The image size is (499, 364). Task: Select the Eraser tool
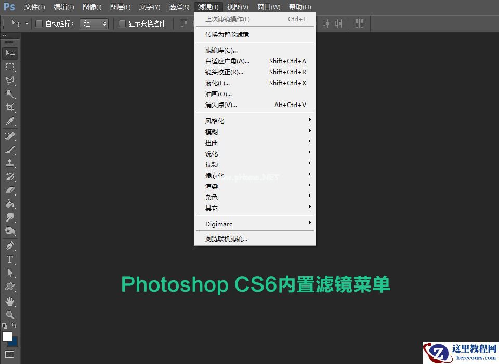click(10, 189)
